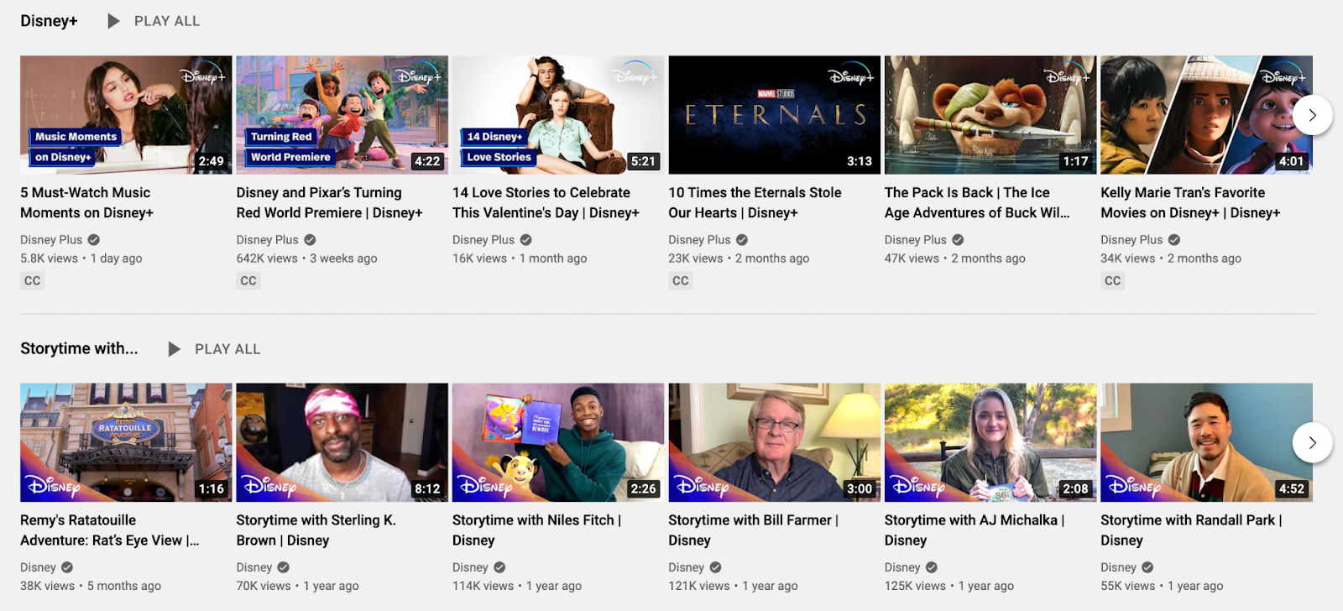Open the Turning Red World Premiere thumbnail

click(342, 115)
